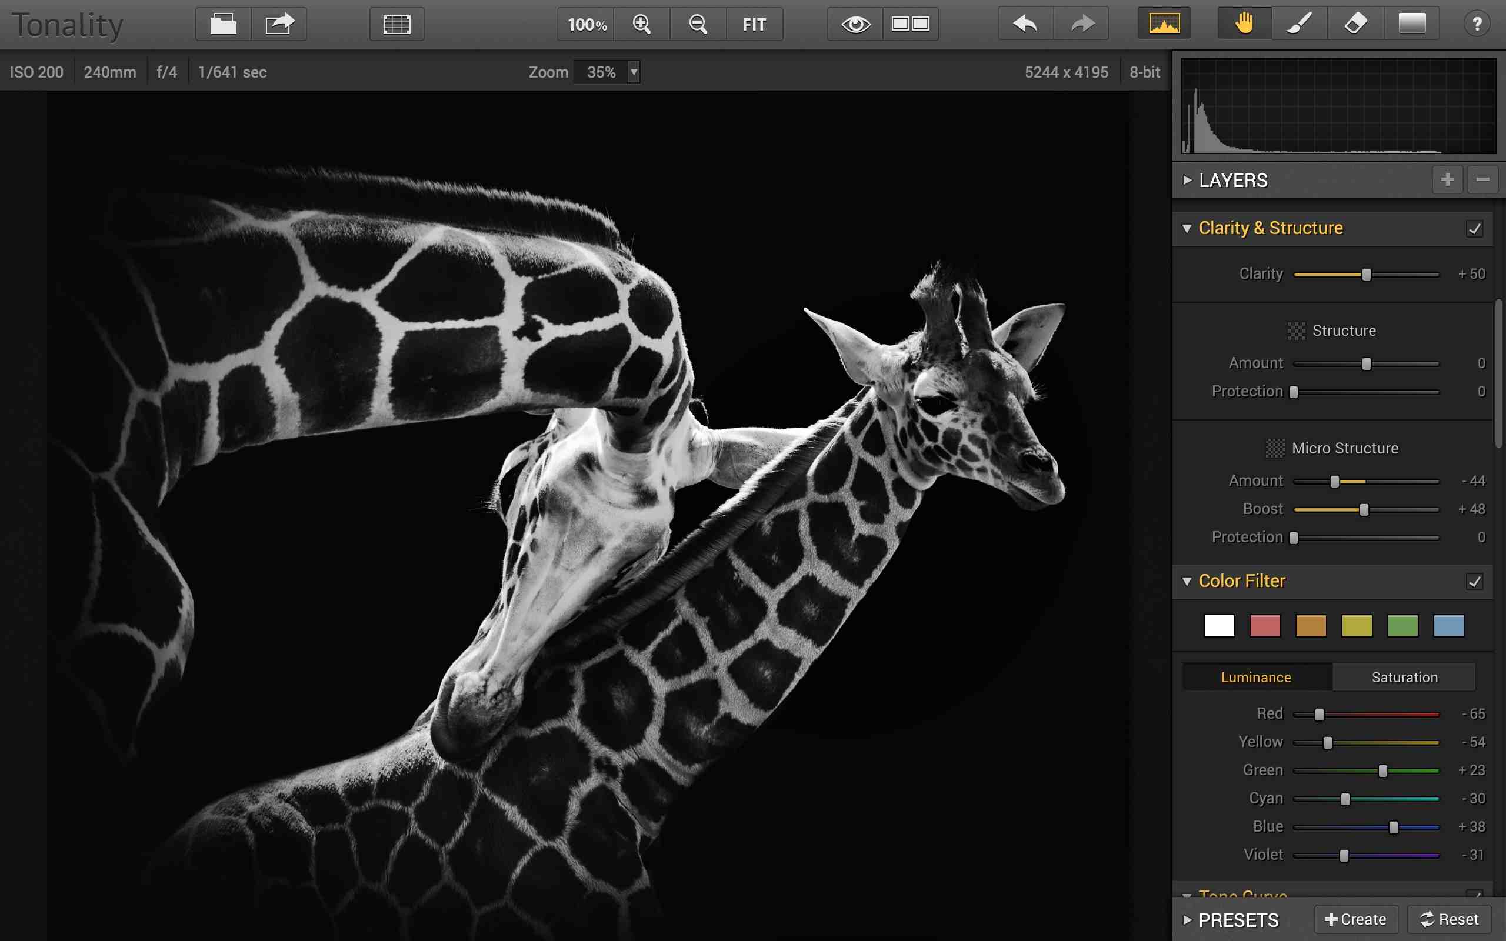This screenshot has height=941, width=1506.
Task: Select the Luminance tab
Action: 1256,677
